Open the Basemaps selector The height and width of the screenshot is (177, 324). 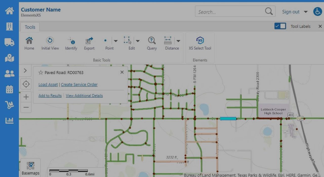click(31, 167)
